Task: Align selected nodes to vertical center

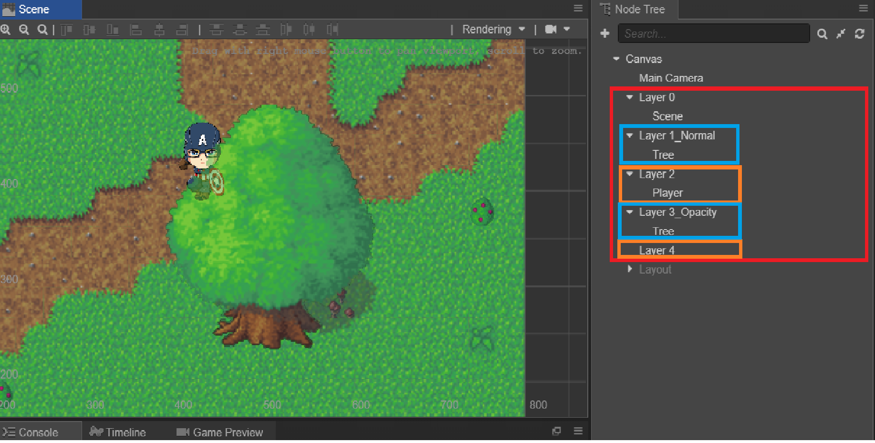Action: point(89,30)
